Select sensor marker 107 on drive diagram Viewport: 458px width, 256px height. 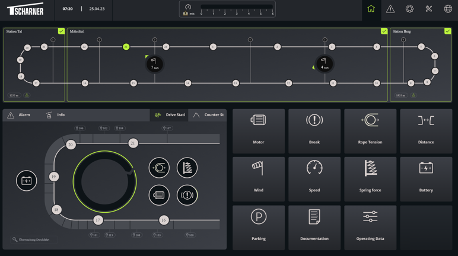tap(167, 128)
